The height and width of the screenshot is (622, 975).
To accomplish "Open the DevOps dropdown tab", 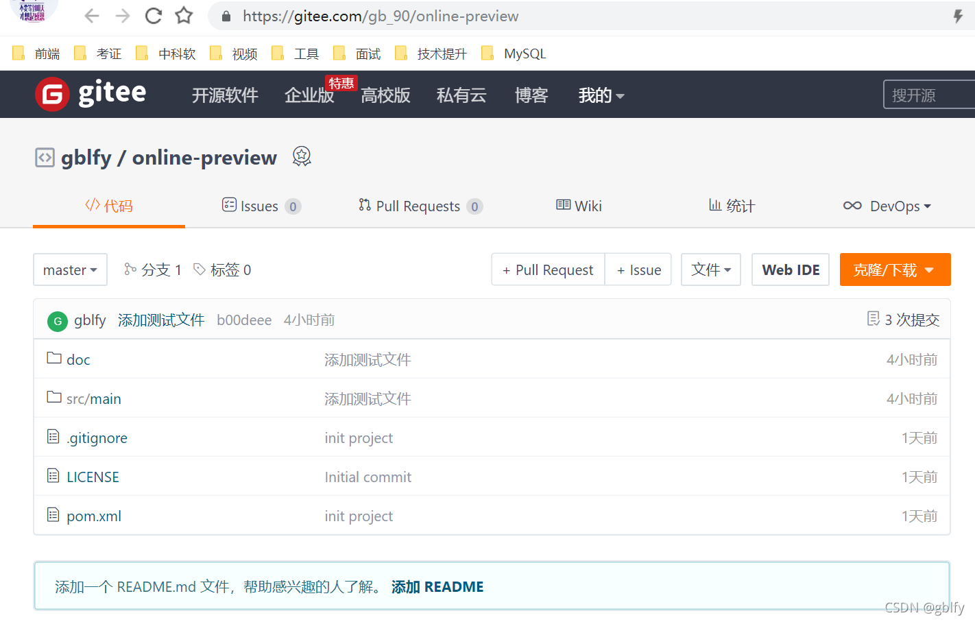I will pyautogui.click(x=887, y=206).
